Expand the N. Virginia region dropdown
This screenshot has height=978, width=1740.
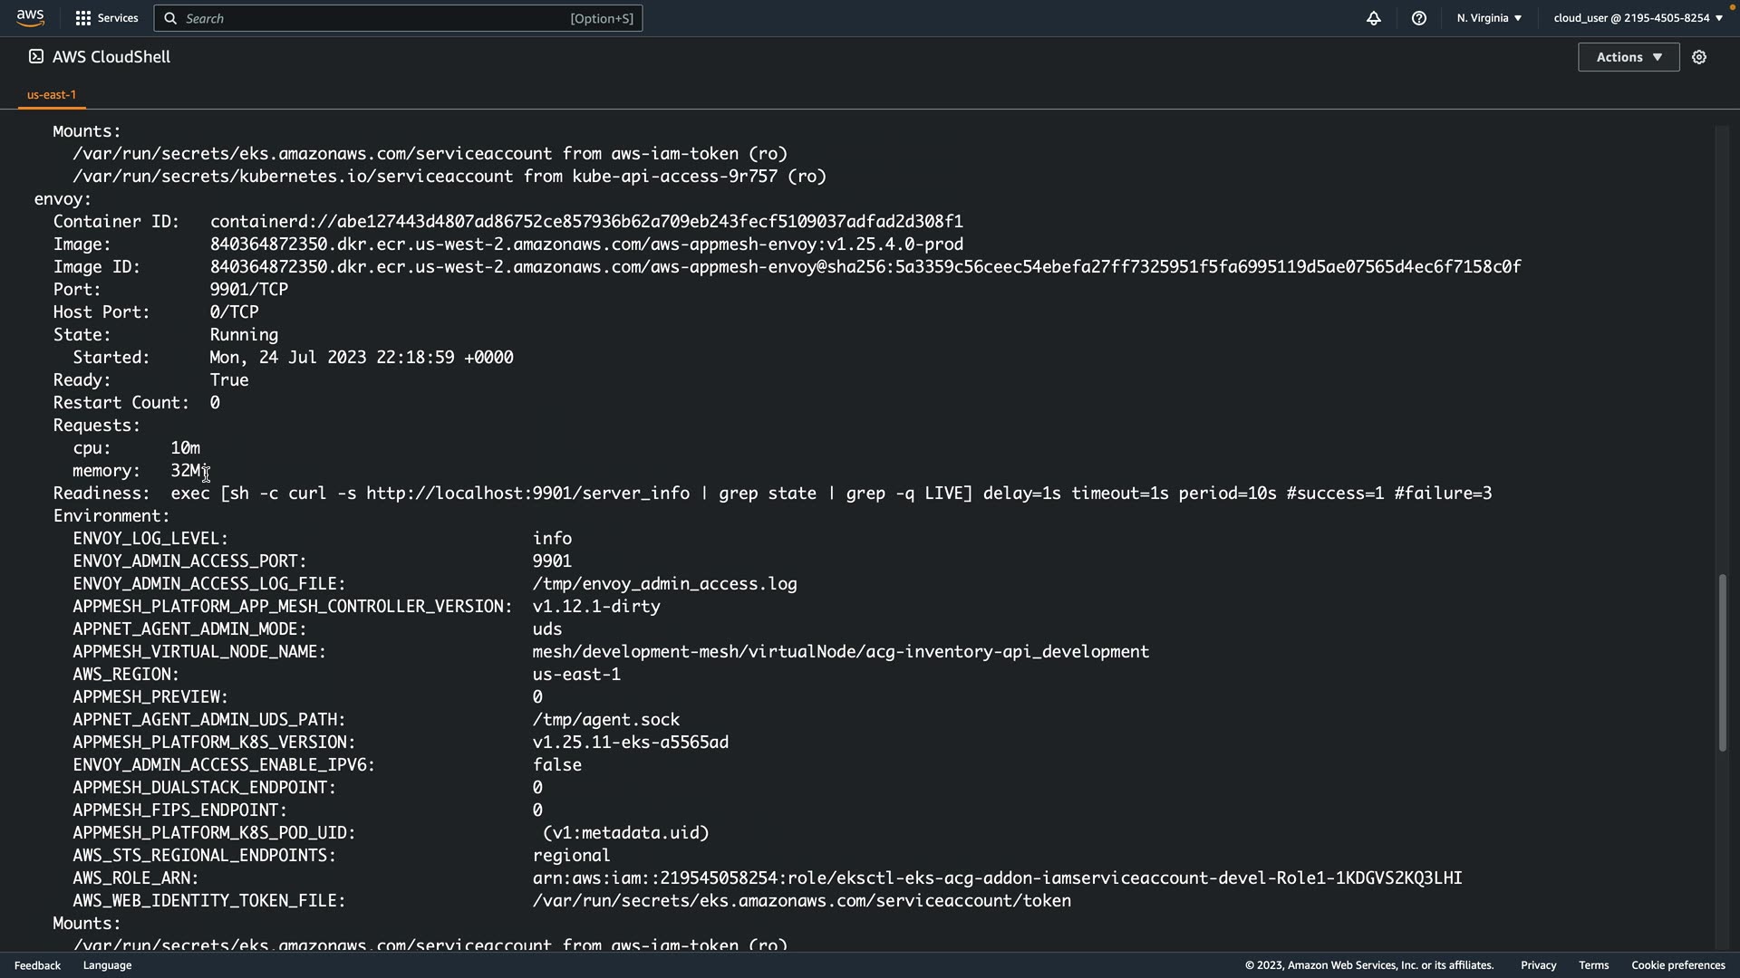[1489, 18]
